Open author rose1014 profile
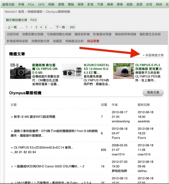Viewport: 169px width, 184px height. pos(118,154)
